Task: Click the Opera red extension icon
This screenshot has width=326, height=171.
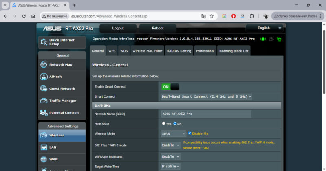Action: (x=233, y=16)
